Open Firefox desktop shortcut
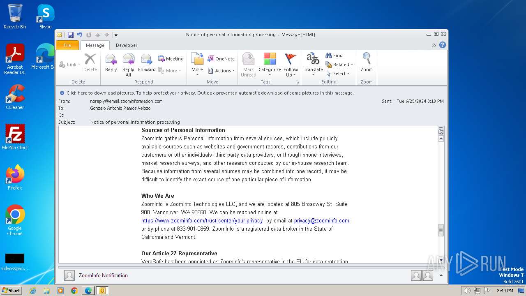This screenshot has width=526, height=296. tap(15, 178)
